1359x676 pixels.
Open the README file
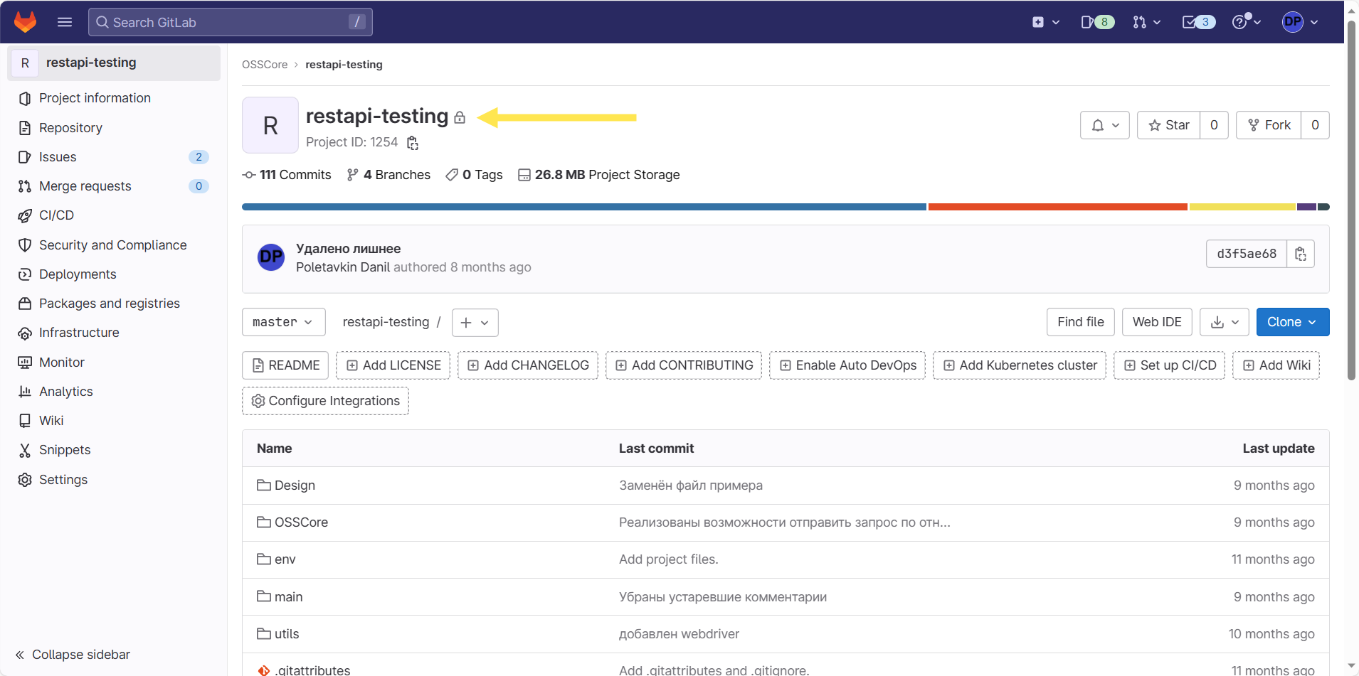[x=285, y=365]
